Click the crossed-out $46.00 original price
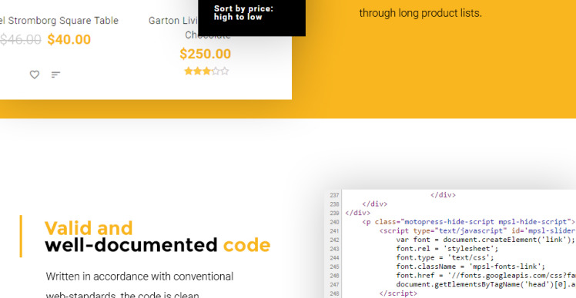Image resolution: width=576 pixels, height=298 pixels. click(20, 40)
